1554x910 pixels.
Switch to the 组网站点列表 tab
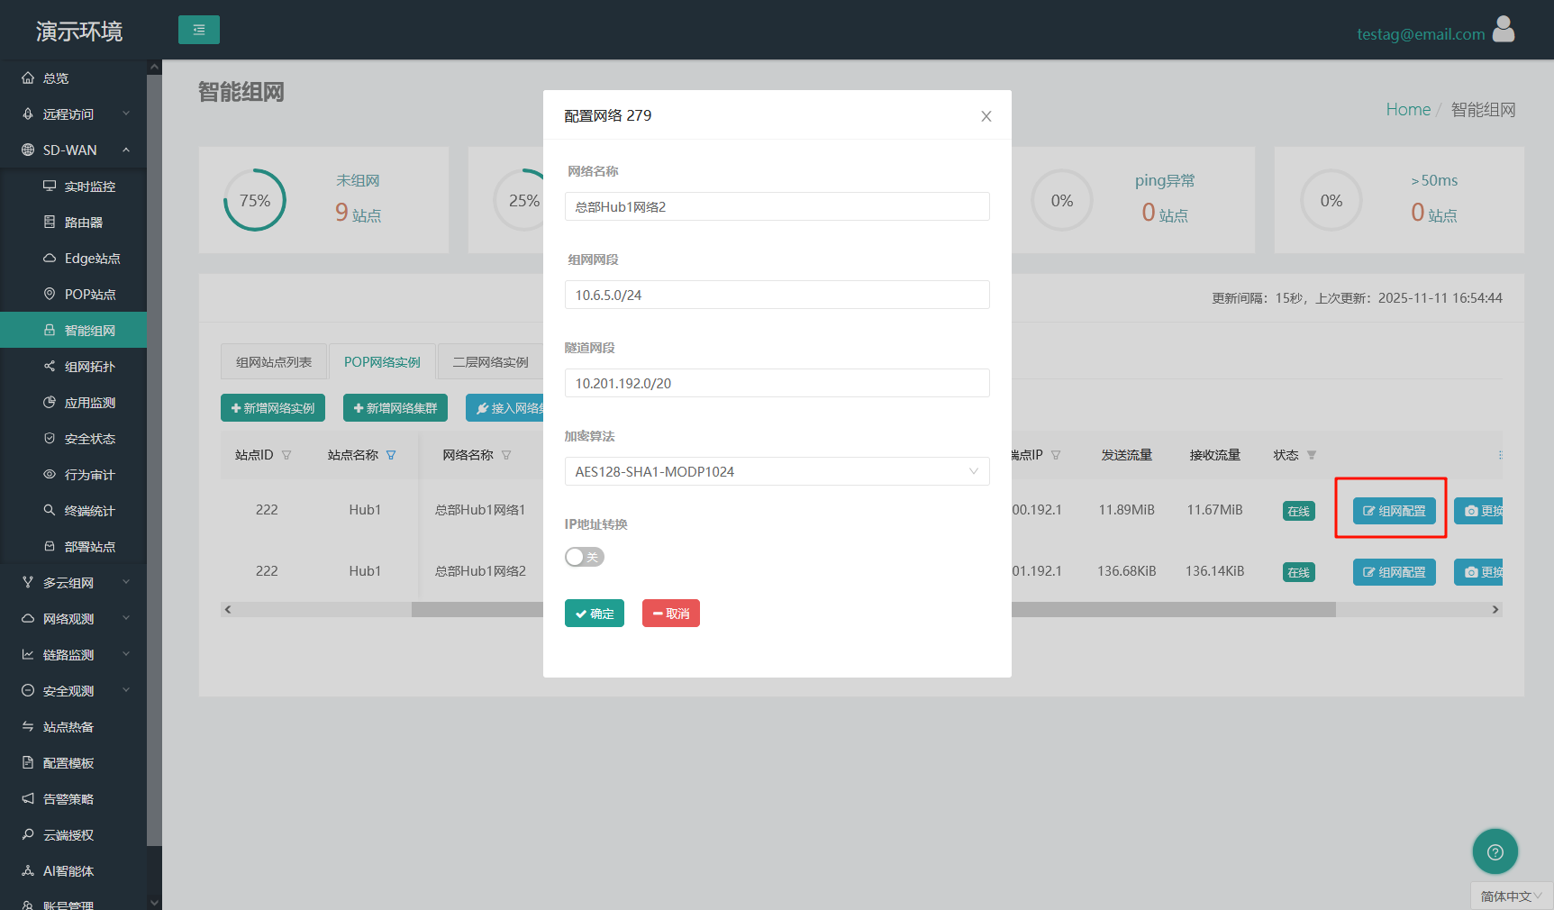click(274, 362)
